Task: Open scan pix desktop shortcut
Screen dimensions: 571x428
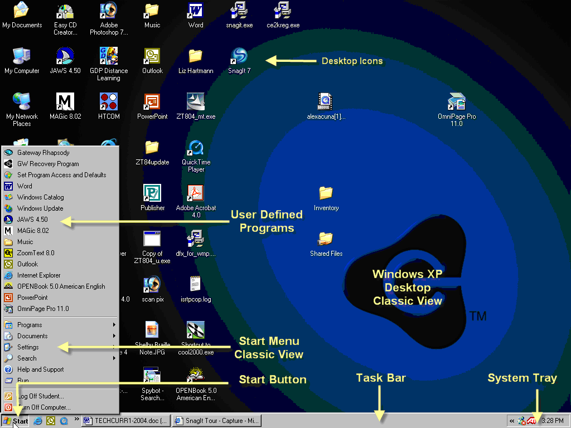Action: (153, 290)
